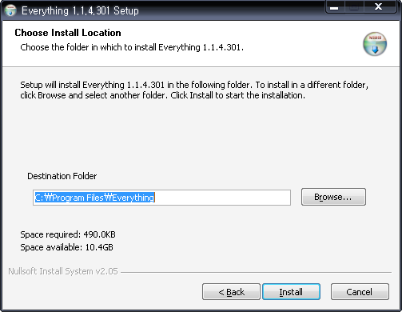Viewport: 402px width, 312px height.
Task: Open folder picker with Browse button
Action: point(333,197)
